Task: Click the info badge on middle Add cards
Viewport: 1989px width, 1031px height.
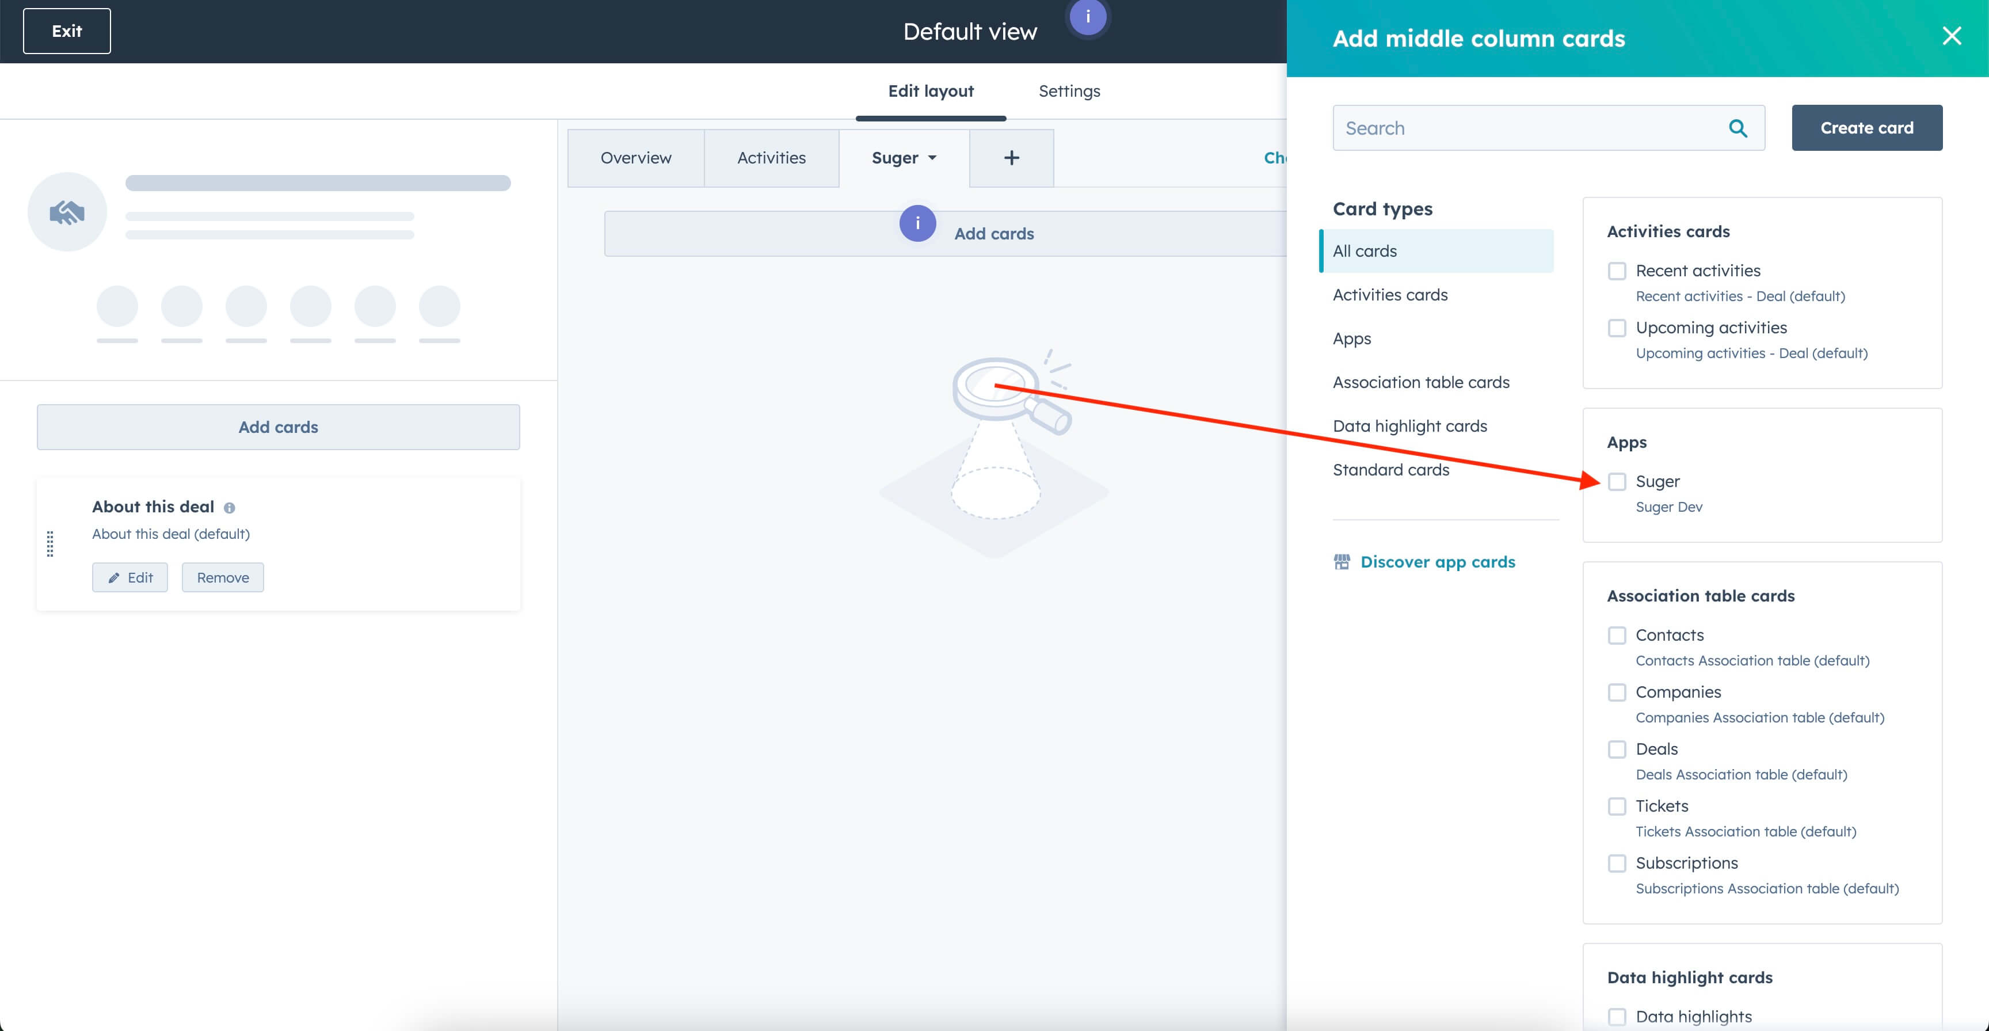Action: click(x=917, y=224)
